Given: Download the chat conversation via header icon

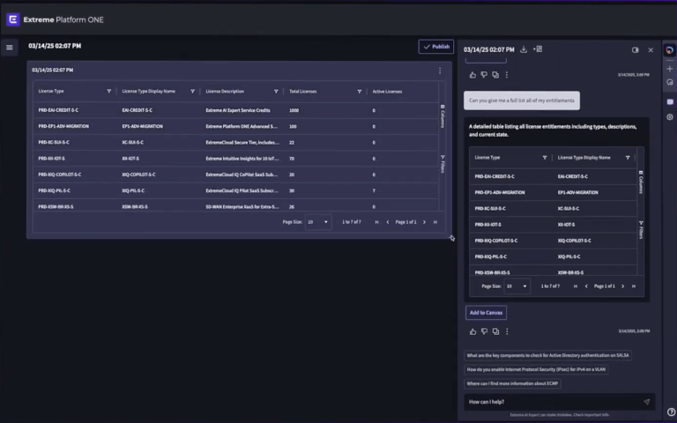Looking at the screenshot, I should [524, 49].
